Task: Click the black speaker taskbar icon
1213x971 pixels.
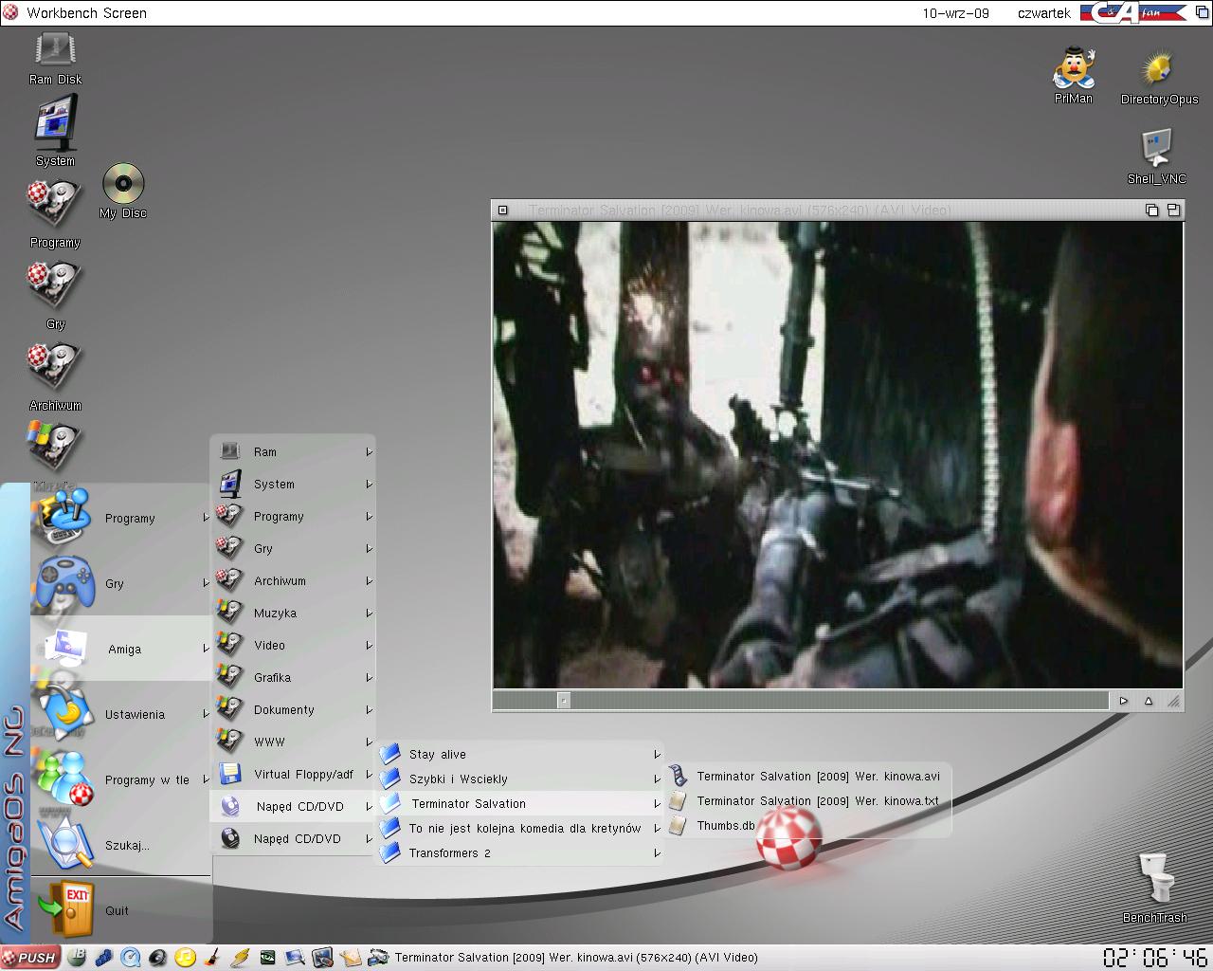Action: coord(159,958)
